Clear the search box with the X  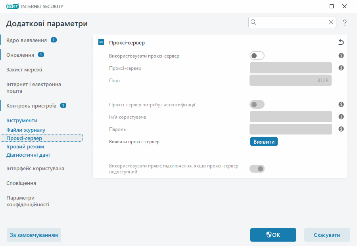[331, 22]
